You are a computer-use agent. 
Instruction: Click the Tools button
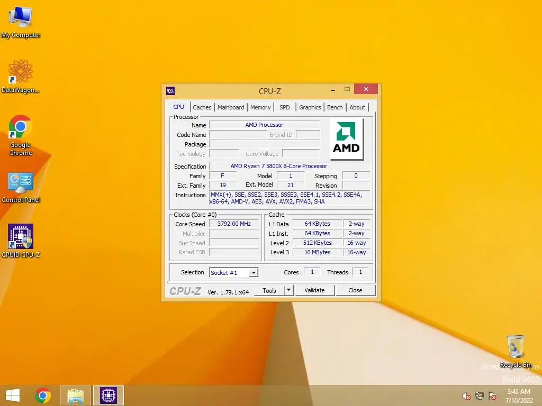269,290
